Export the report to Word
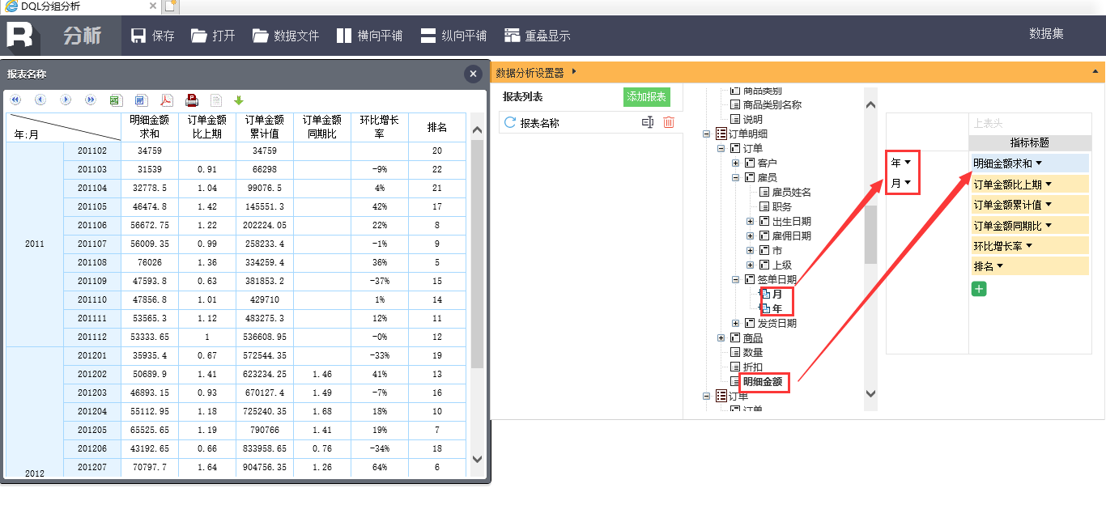 click(x=140, y=100)
